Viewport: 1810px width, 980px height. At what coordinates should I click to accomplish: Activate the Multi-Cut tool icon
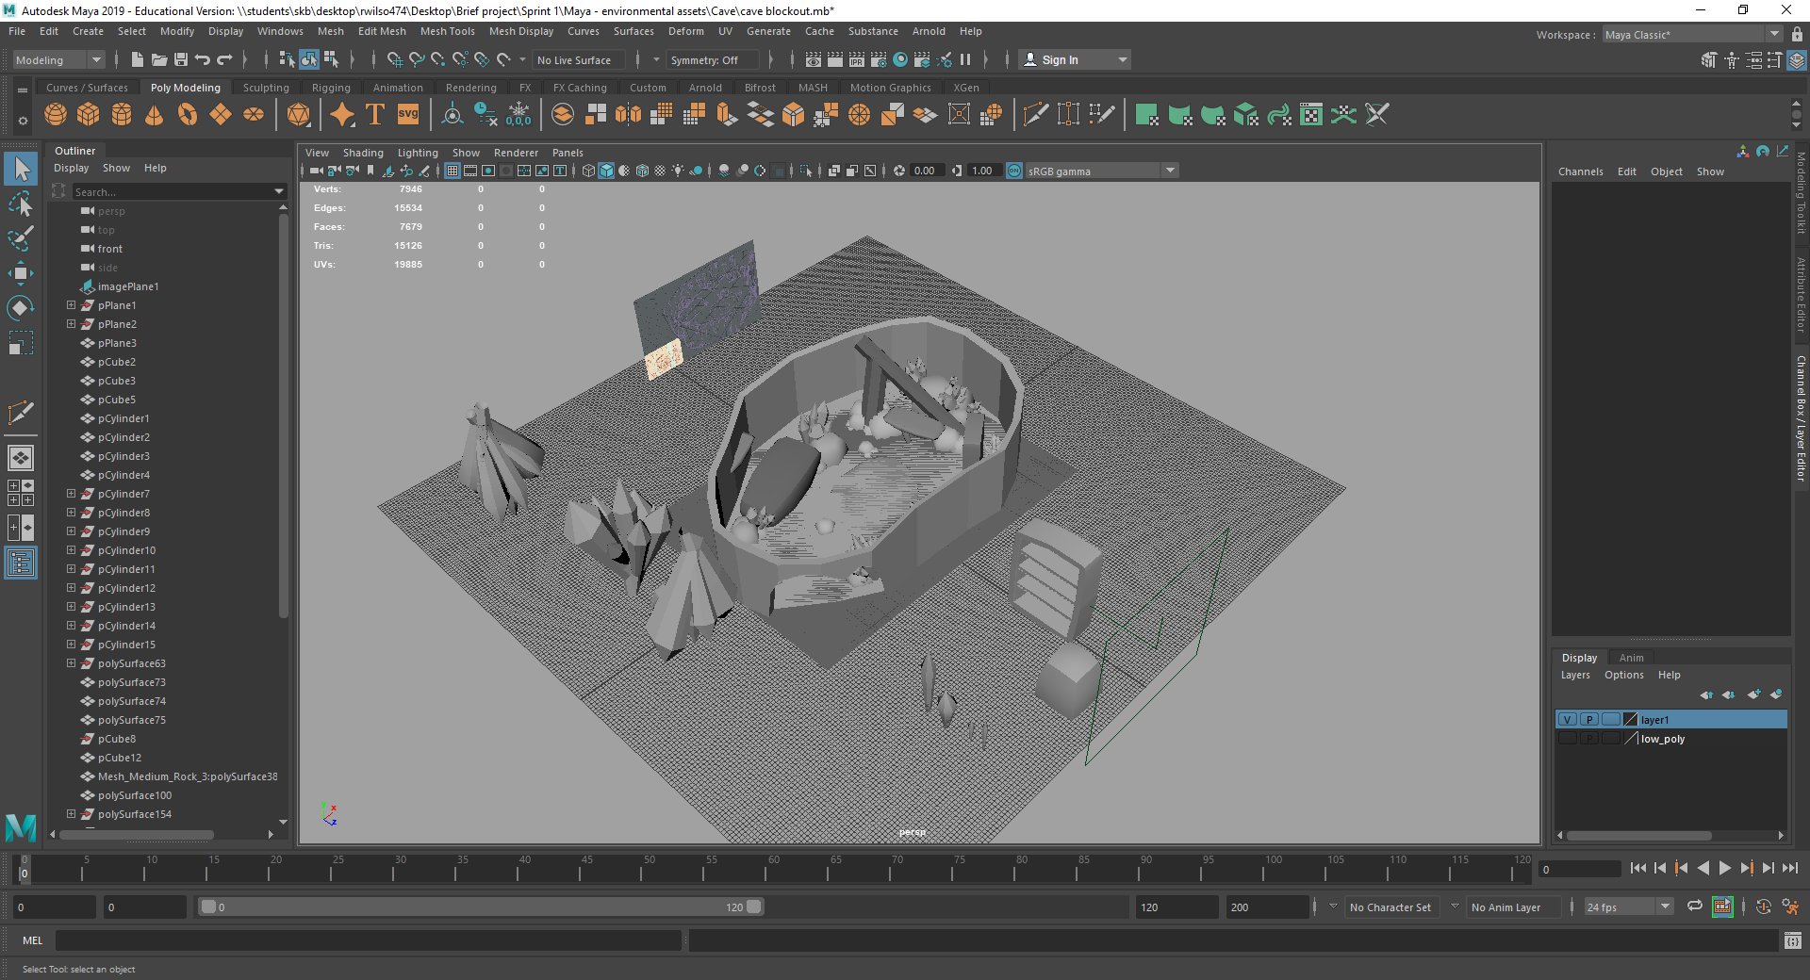[1035, 114]
